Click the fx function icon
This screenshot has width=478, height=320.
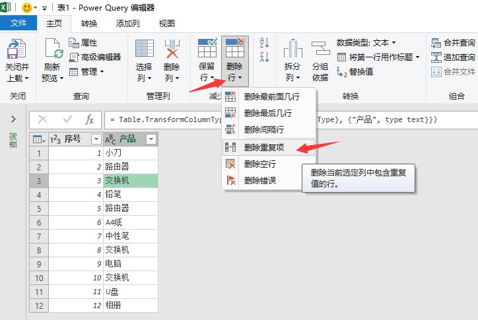click(x=89, y=120)
